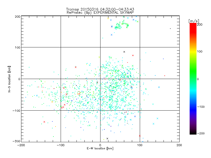The image size is (211, 158).
Task: Click the E-W axis tick label '-100'
Action: [x=61, y=145]
